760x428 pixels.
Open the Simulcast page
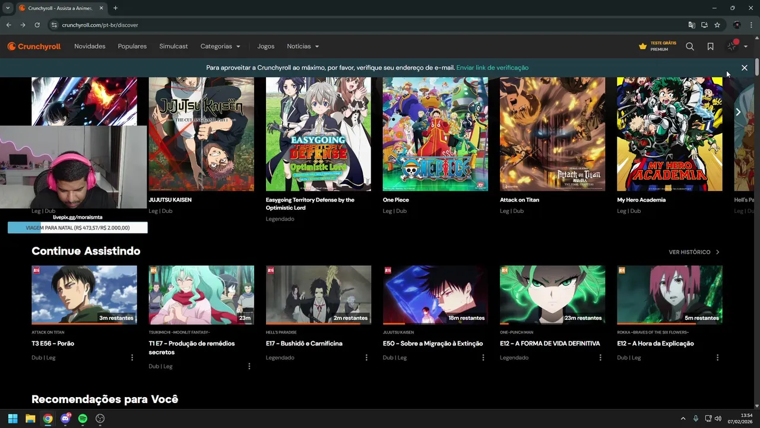[x=173, y=46]
